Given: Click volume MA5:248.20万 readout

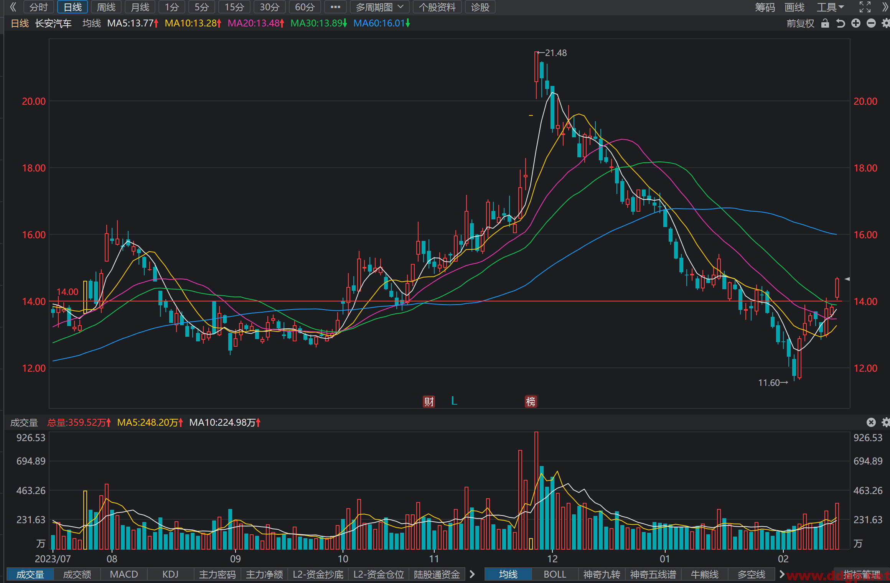Looking at the screenshot, I should point(150,422).
